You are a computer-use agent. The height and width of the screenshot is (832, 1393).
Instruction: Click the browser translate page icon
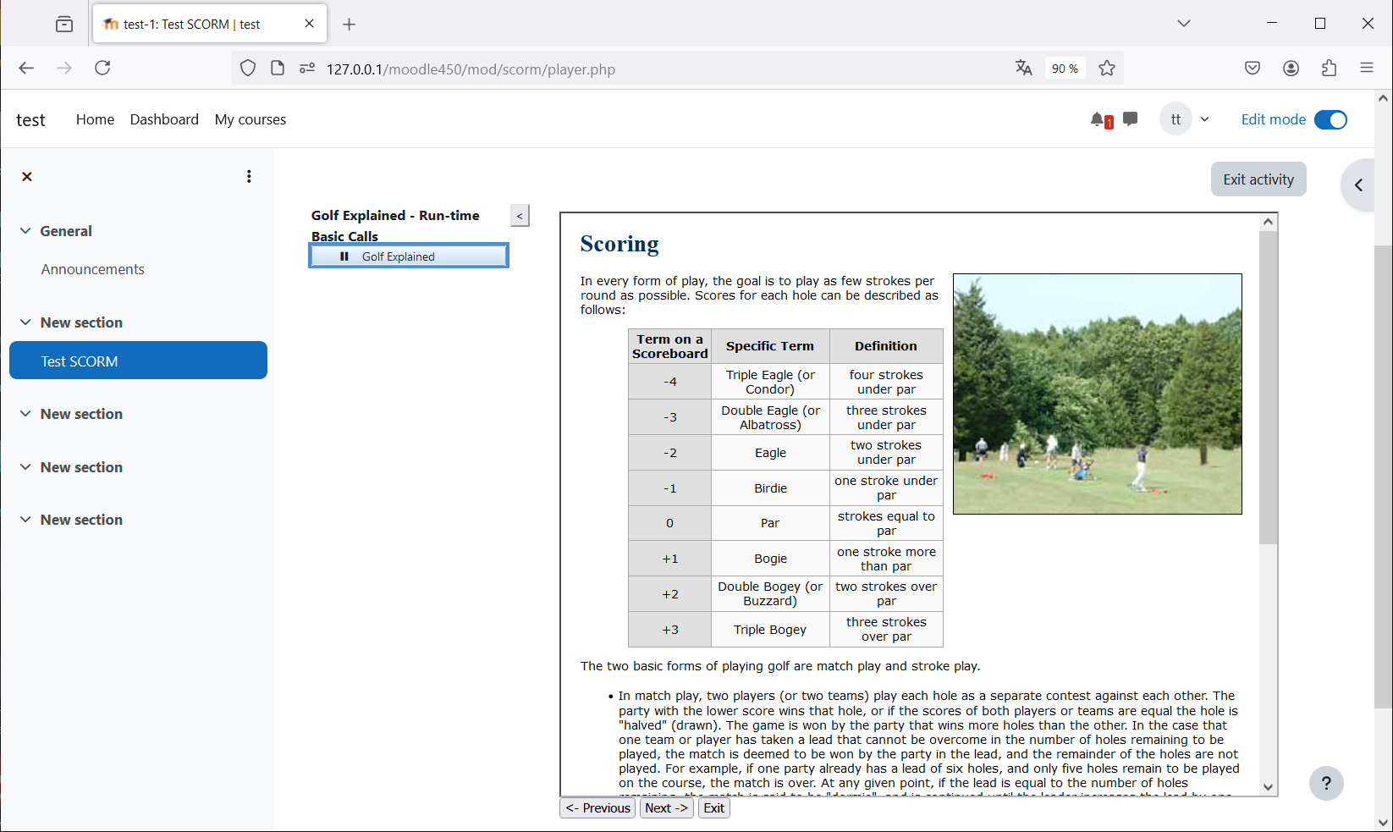pyautogui.click(x=1023, y=69)
